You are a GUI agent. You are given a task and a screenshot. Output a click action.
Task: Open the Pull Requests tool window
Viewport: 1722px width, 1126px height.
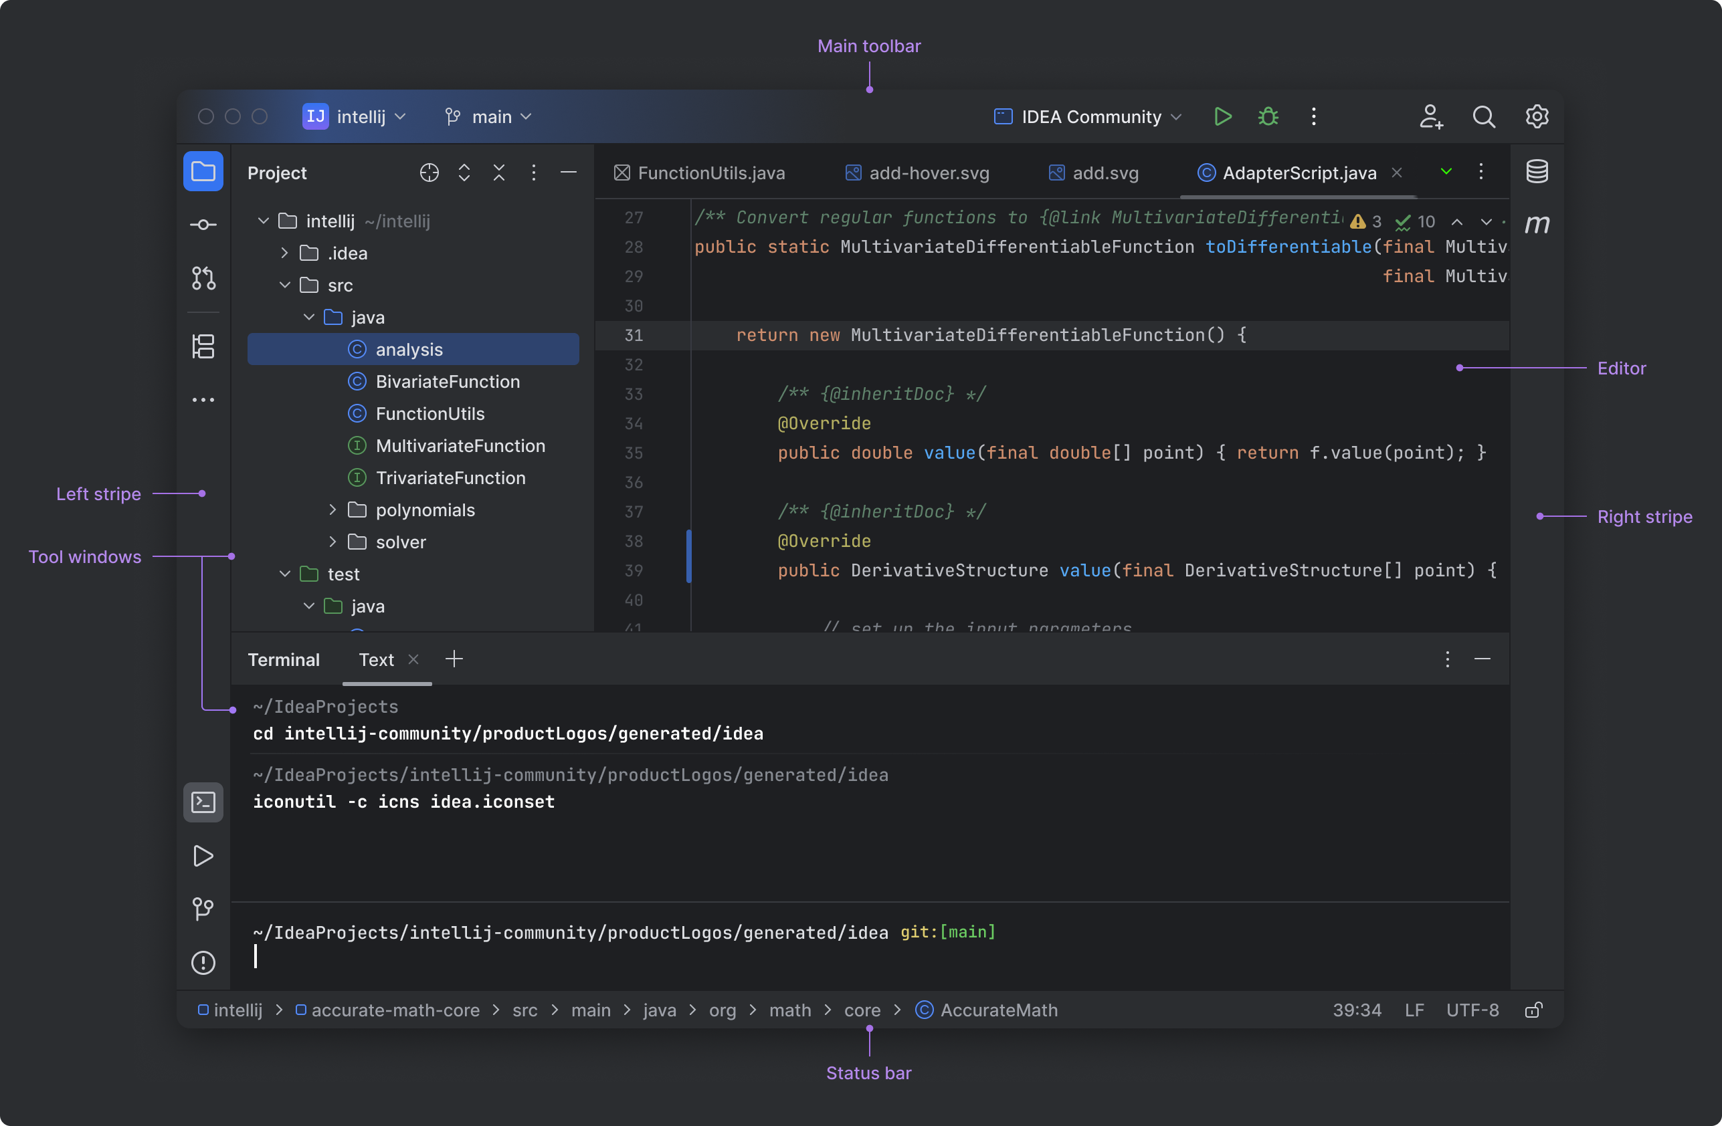203,277
